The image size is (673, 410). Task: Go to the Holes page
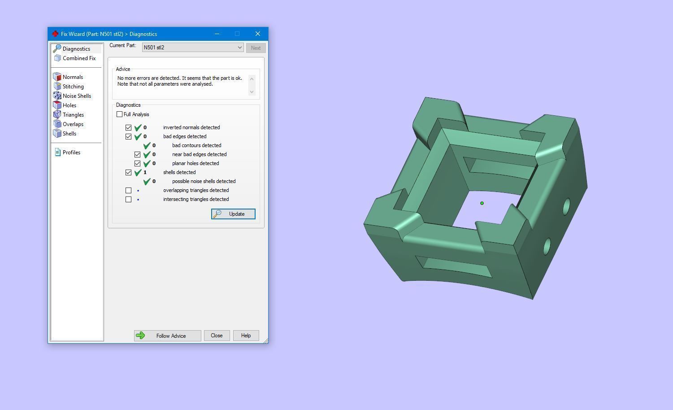[69, 105]
